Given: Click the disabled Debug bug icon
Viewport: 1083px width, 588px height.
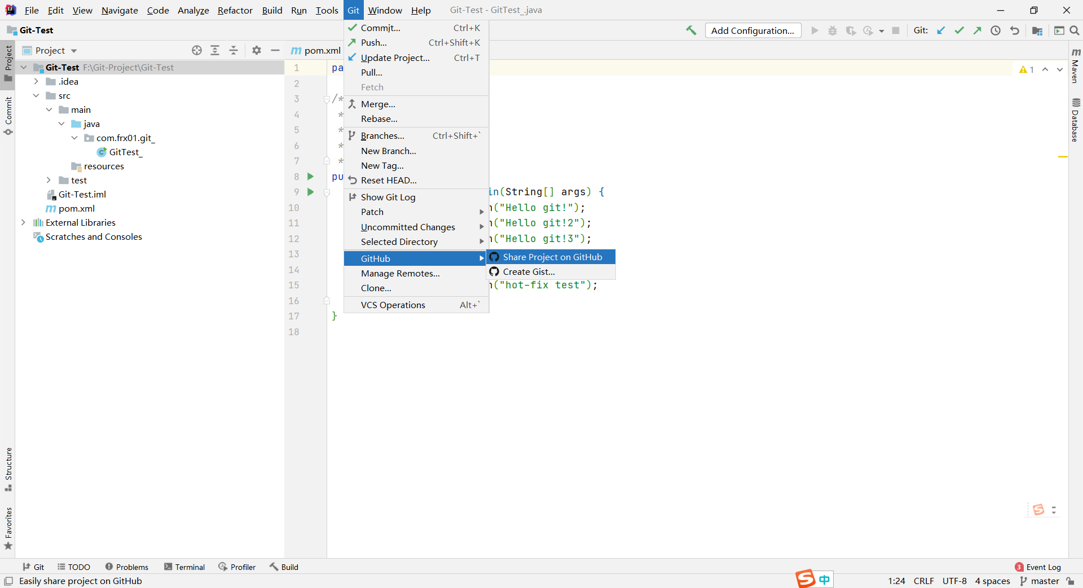Looking at the screenshot, I should tap(833, 30).
